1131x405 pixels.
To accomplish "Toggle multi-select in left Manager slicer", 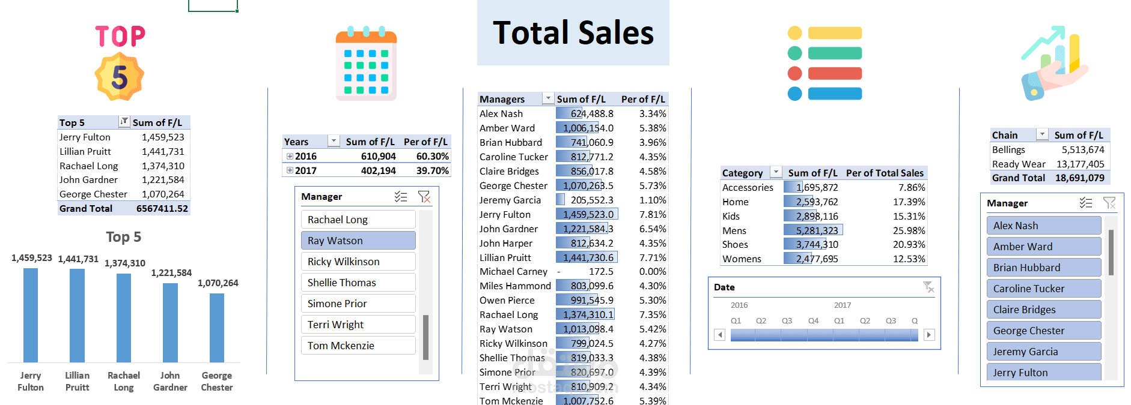I will (401, 197).
